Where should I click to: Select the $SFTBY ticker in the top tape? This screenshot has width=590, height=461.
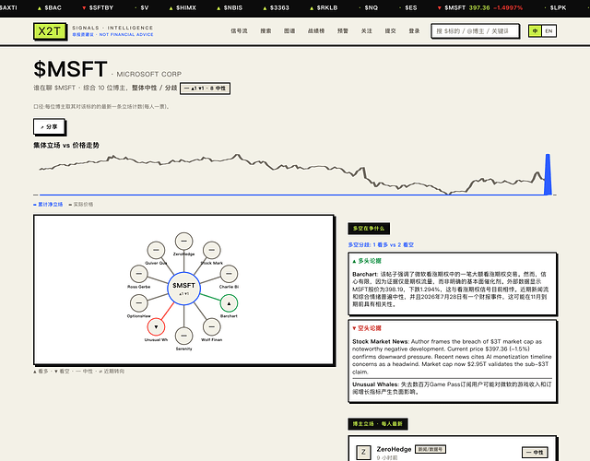(x=98, y=7)
